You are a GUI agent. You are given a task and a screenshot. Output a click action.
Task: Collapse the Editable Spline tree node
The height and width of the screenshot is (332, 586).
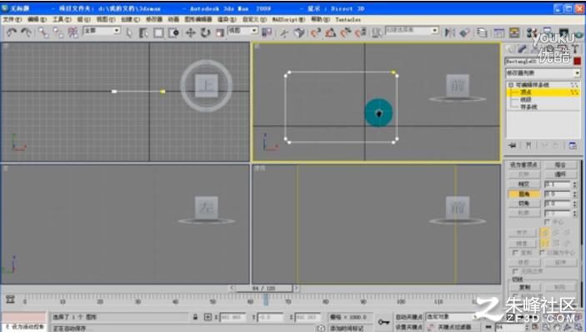[511, 85]
